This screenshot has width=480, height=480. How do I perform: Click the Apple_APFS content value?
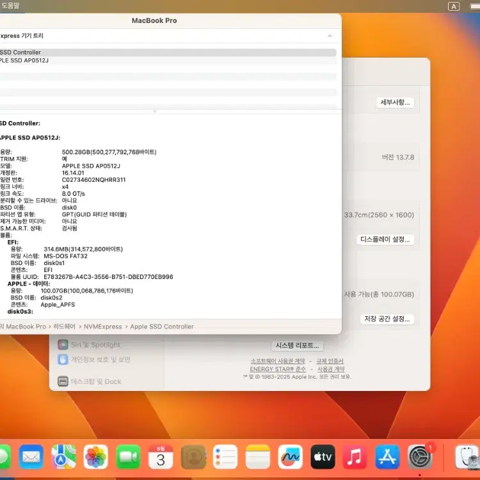coord(58,305)
